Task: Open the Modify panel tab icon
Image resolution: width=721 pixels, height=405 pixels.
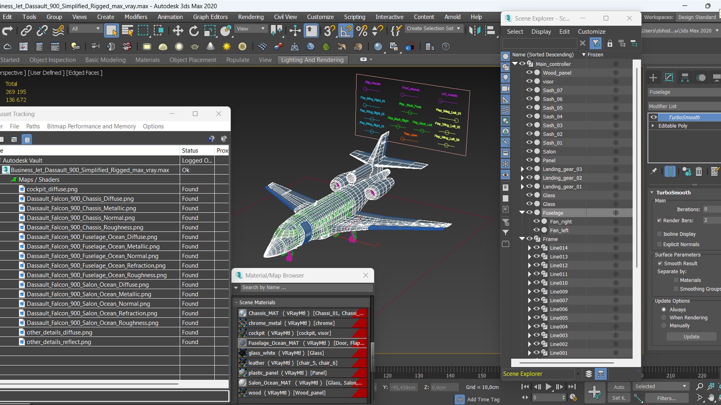Action: coord(669,78)
